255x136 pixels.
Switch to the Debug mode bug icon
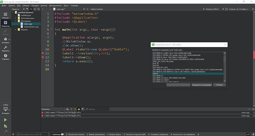(6, 40)
